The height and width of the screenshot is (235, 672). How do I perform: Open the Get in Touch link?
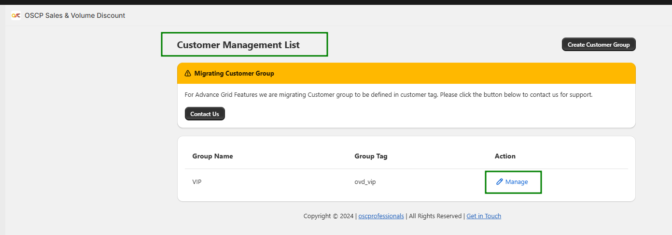pyautogui.click(x=483, y=216)
